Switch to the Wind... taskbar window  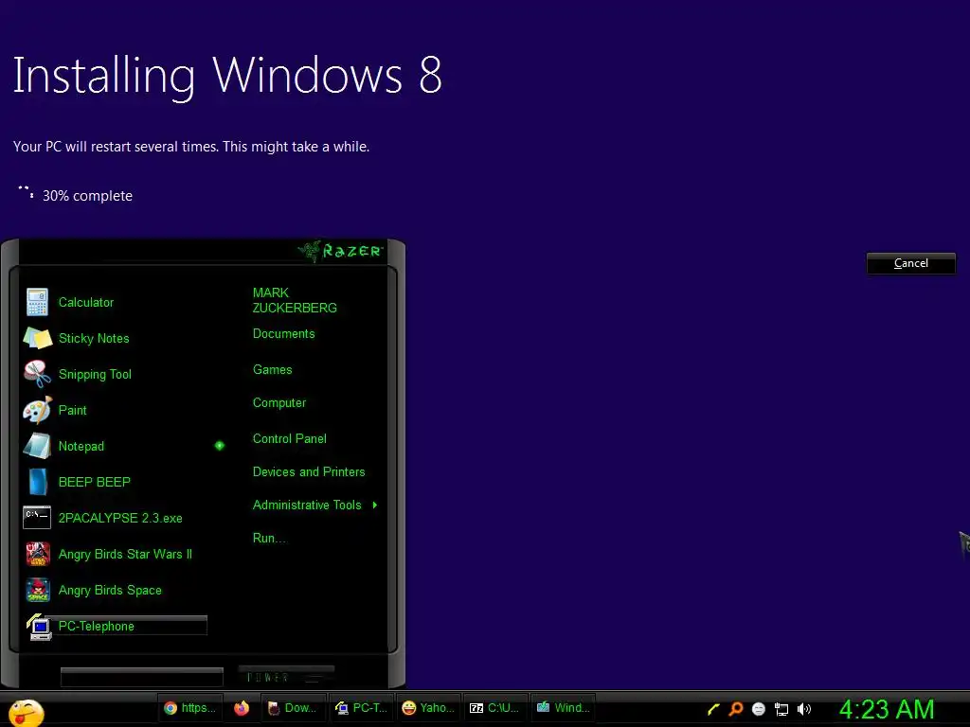[x=563, y=708]
